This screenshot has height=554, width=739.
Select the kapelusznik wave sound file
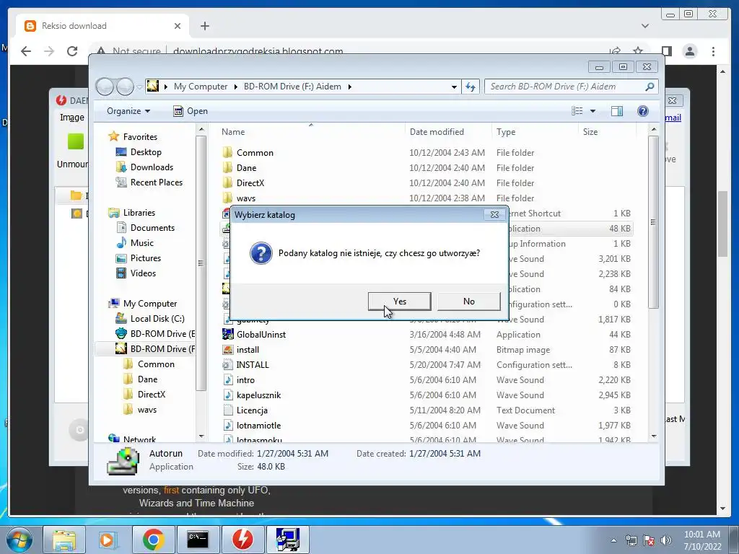coord(258,395)
